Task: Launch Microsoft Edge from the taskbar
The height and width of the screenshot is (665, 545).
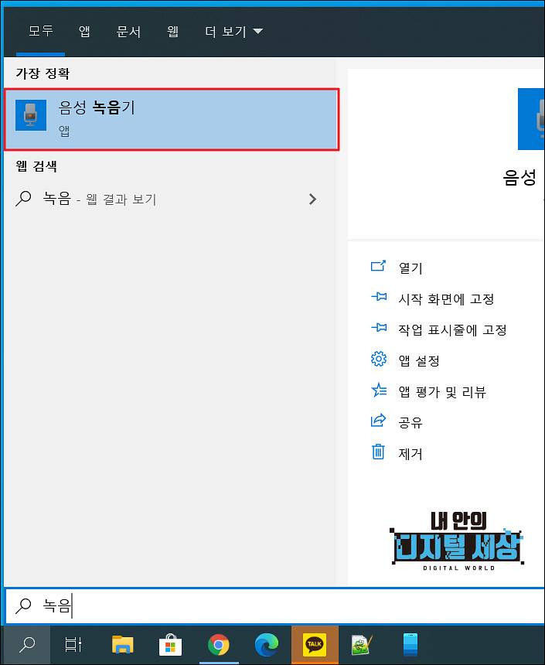Action: pos(267,645)
